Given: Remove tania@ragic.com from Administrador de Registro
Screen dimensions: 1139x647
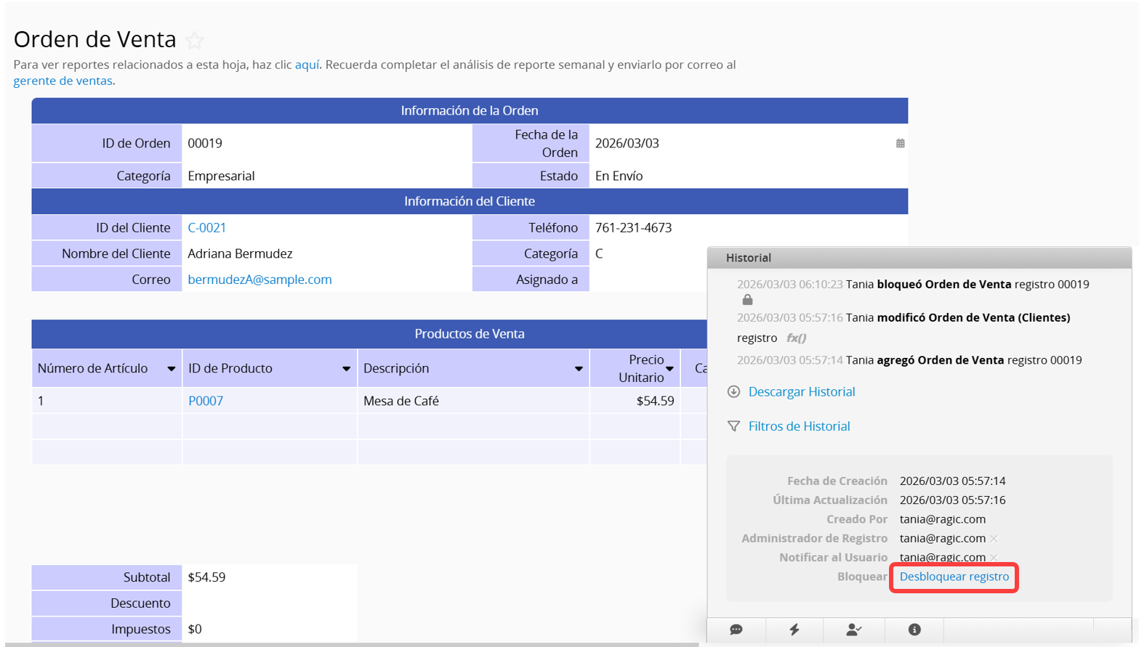Looking at the screenshot, I should pyautogui.click(x=994, y=539).
